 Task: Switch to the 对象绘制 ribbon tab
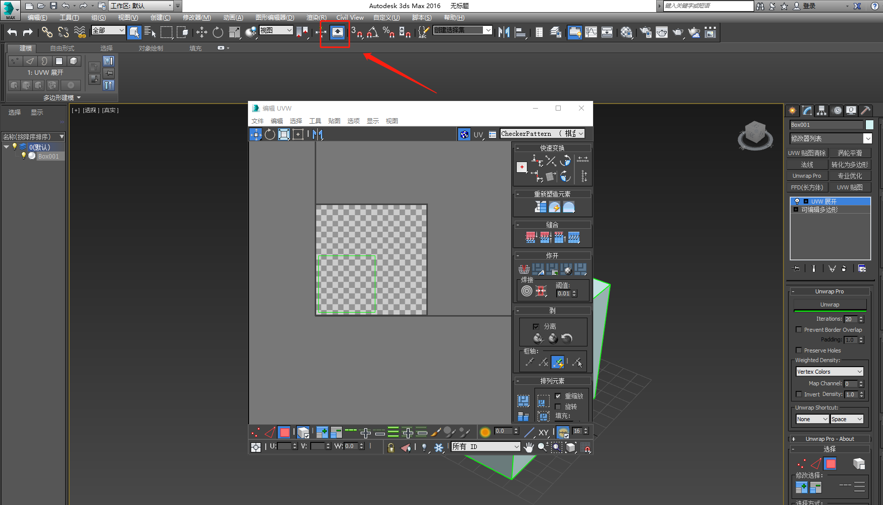151,48
